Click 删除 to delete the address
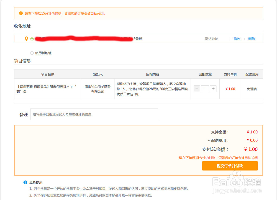277x200 pixels. coord(252,39)
